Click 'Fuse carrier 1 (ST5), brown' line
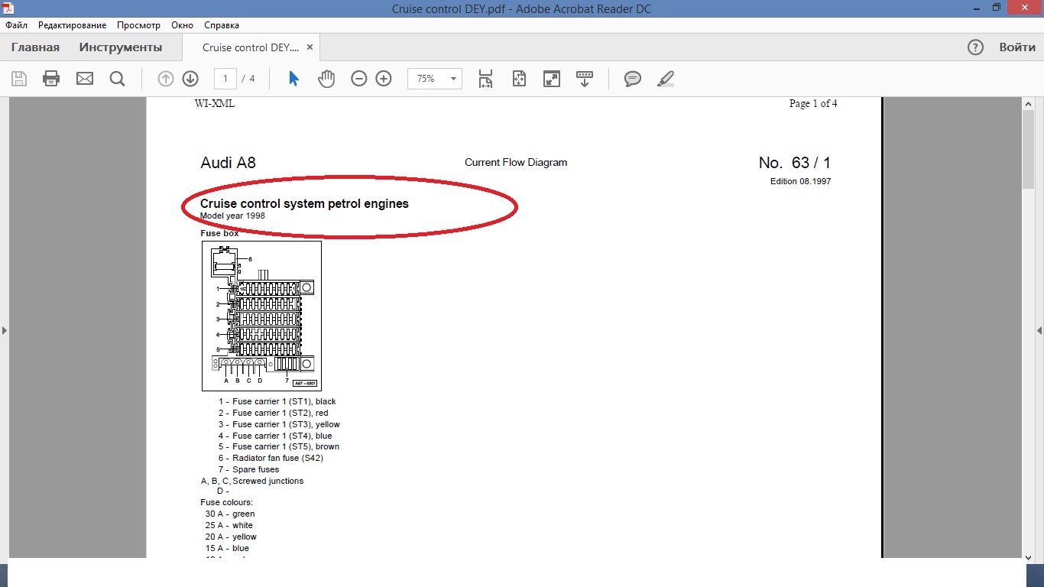The width and height of the screenshot is (1044, 587). (279, 446)
